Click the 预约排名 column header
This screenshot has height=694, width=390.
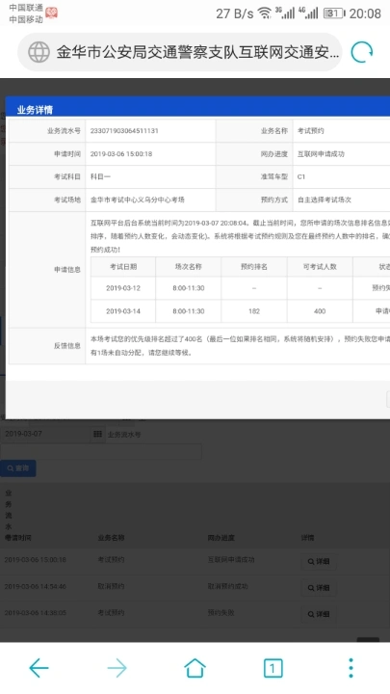pyautogui.click(x=254, y=267)
